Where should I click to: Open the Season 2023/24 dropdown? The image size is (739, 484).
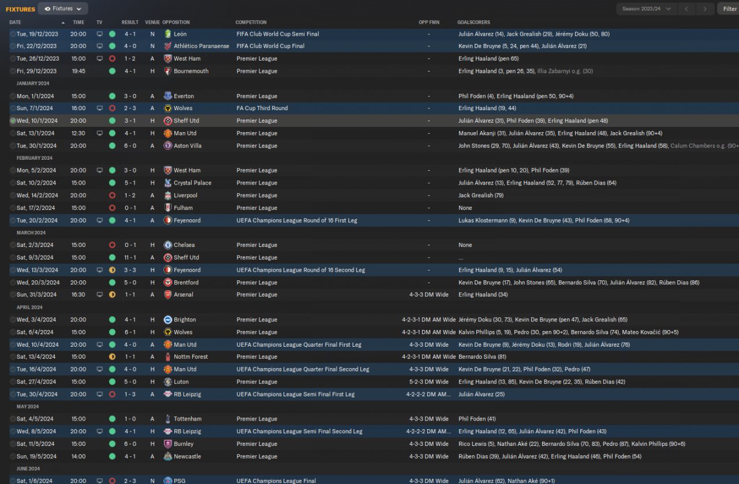[x=647, y=9]
